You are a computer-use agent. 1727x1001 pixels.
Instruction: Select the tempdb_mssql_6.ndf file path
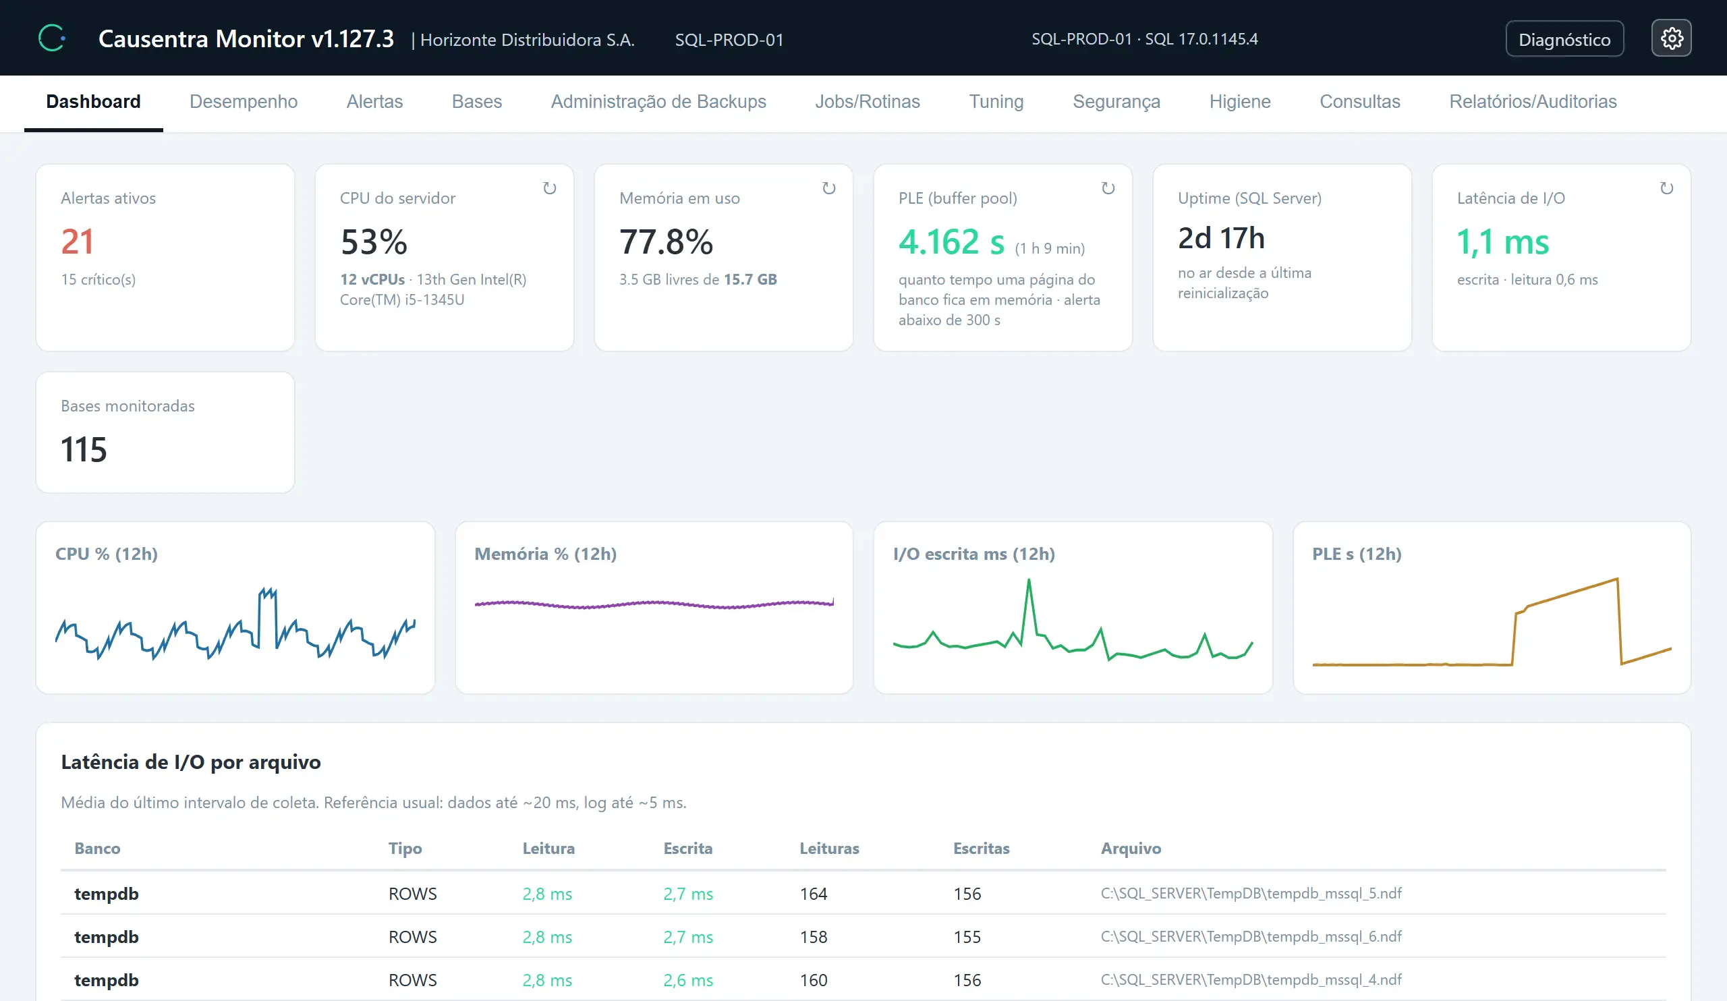1251,937
